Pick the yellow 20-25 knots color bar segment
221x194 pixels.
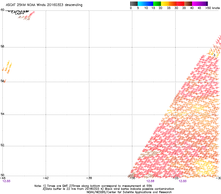coord(165,4)
